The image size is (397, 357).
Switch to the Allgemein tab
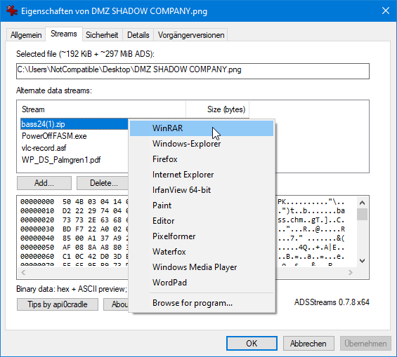click(26, 35)
